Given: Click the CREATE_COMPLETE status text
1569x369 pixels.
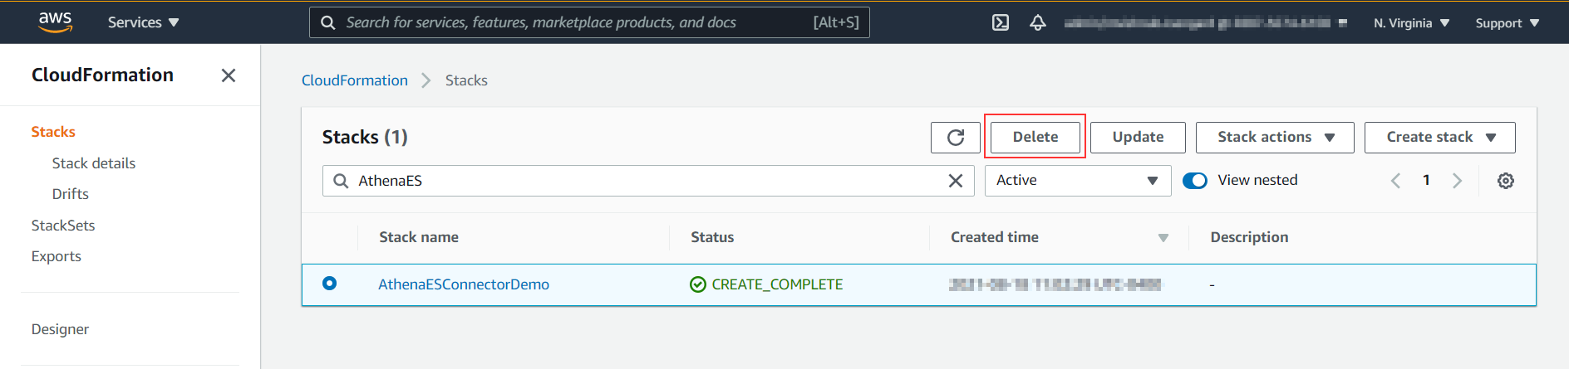Looking at the screenshot, I should click(777, 284).
